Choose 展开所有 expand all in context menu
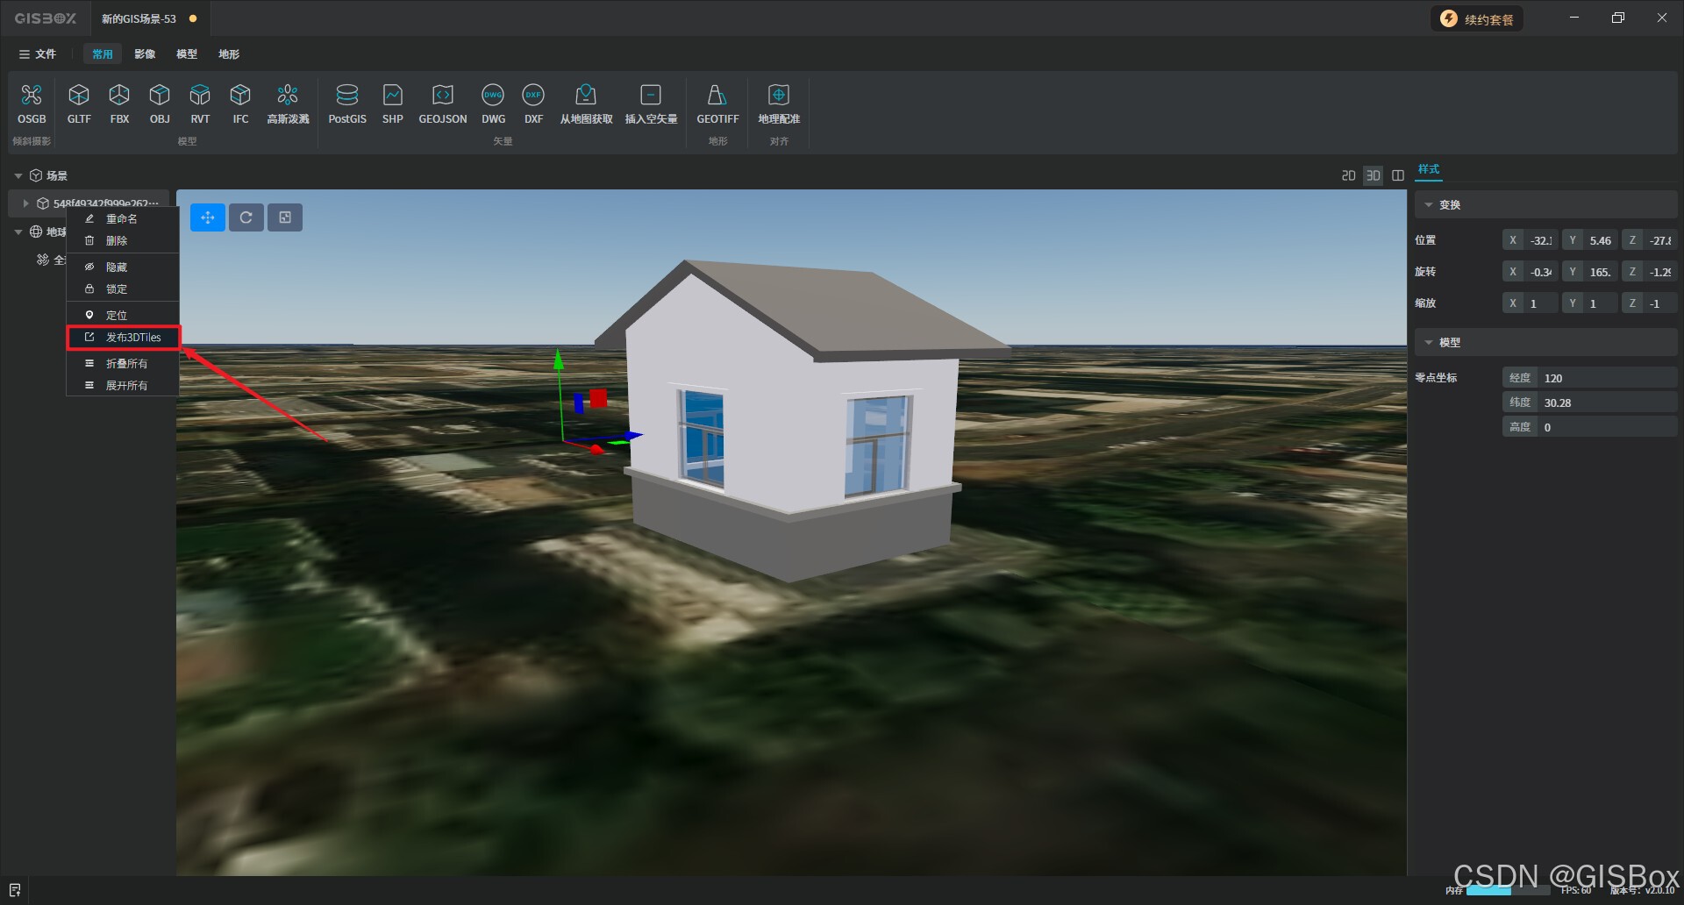 (x=123, y=385)
